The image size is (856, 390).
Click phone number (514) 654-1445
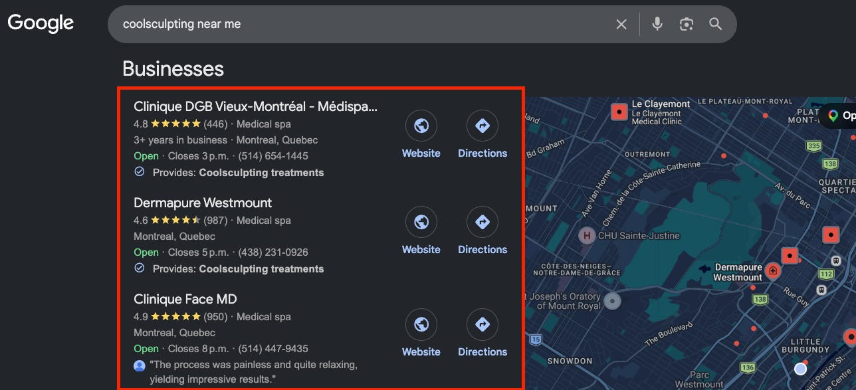pyautogui.click(x=272, y=156)
